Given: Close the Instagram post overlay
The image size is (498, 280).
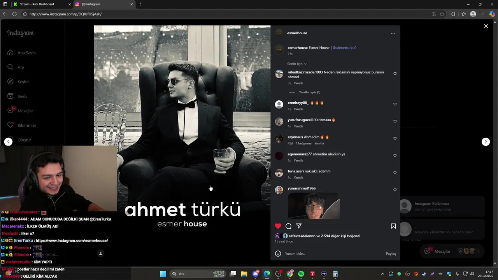Looking at the screenshot, I should (x=486, y=26).
